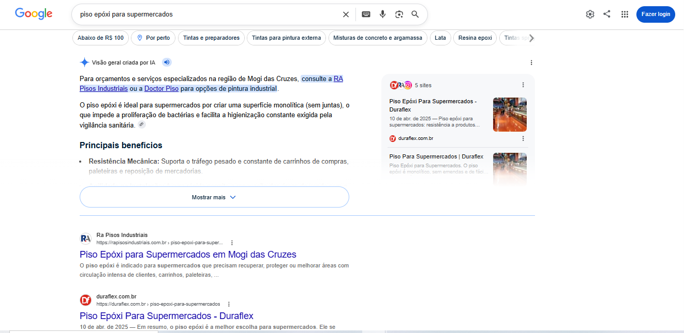Open quick settings gear icon

pos(590,14)
